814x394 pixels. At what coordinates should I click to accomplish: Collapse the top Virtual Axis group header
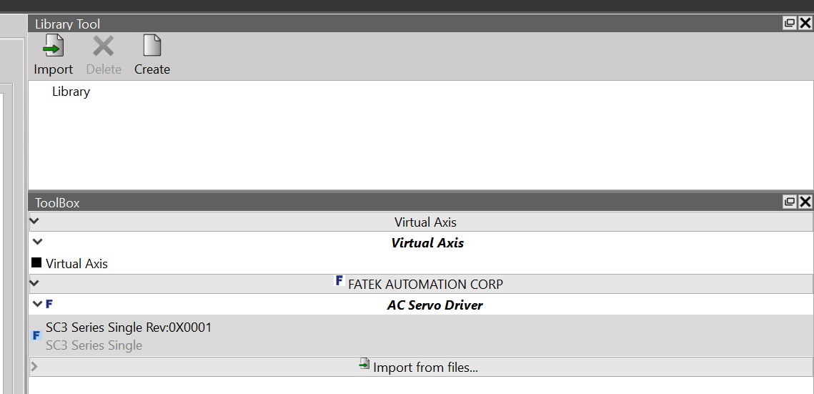34,222
